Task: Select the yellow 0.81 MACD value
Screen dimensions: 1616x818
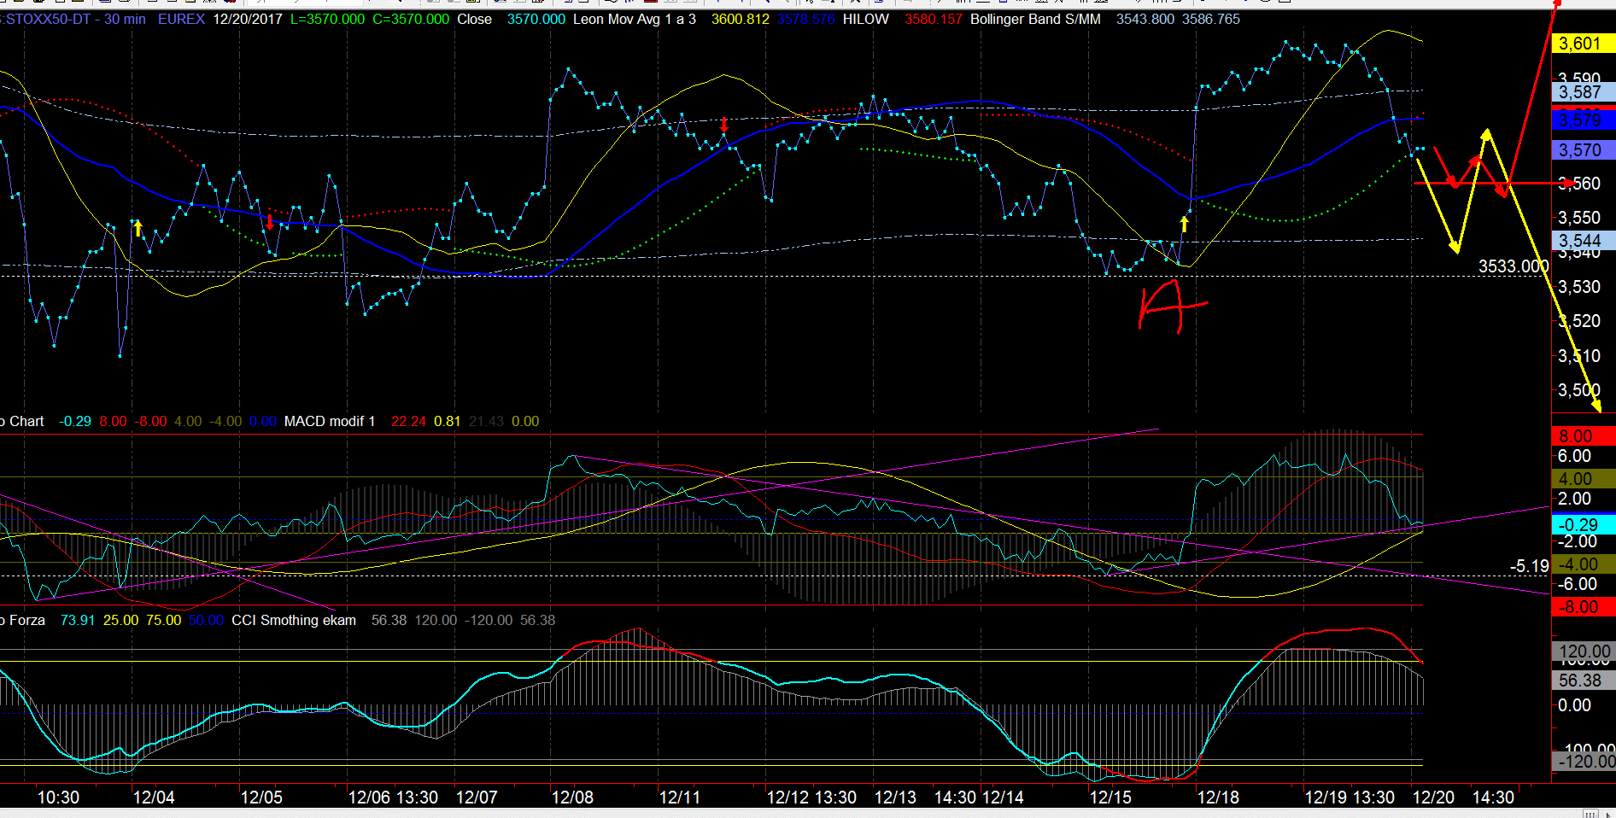Action: (447, 421)
